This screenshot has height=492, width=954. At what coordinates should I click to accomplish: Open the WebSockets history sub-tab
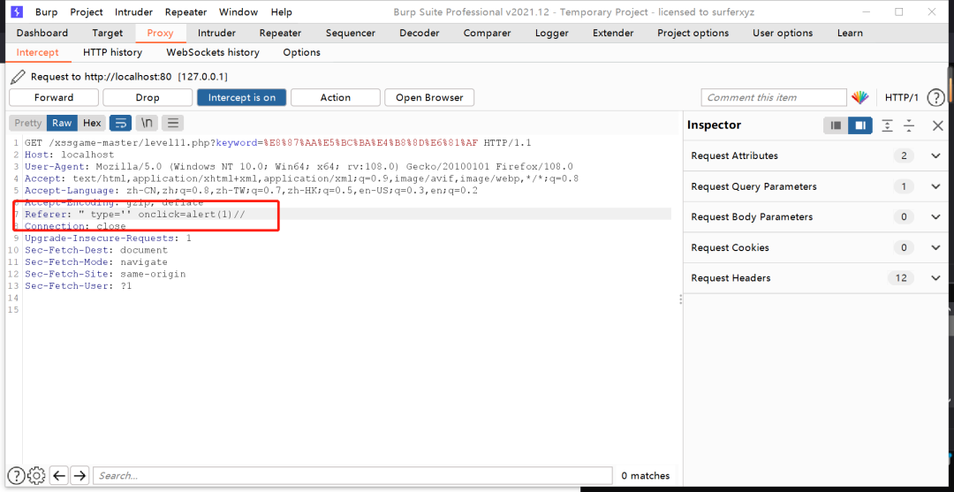point(212,52)
